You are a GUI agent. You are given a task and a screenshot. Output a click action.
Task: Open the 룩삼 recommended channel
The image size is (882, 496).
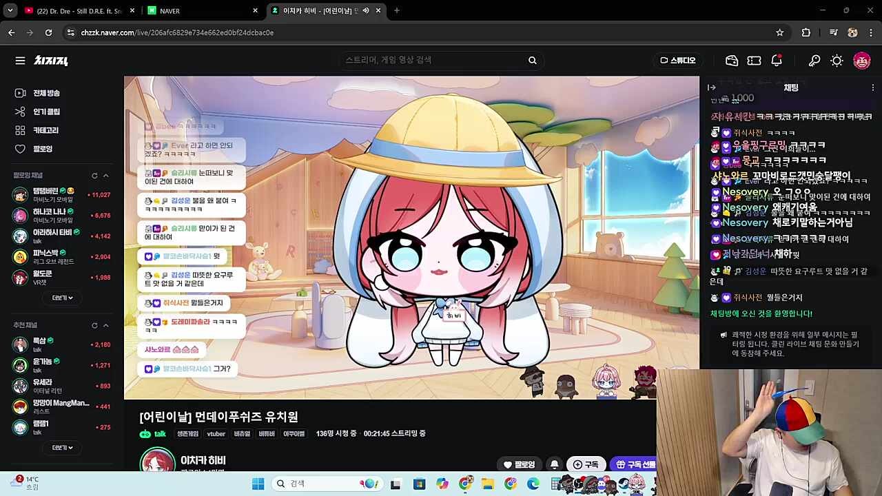61,344
